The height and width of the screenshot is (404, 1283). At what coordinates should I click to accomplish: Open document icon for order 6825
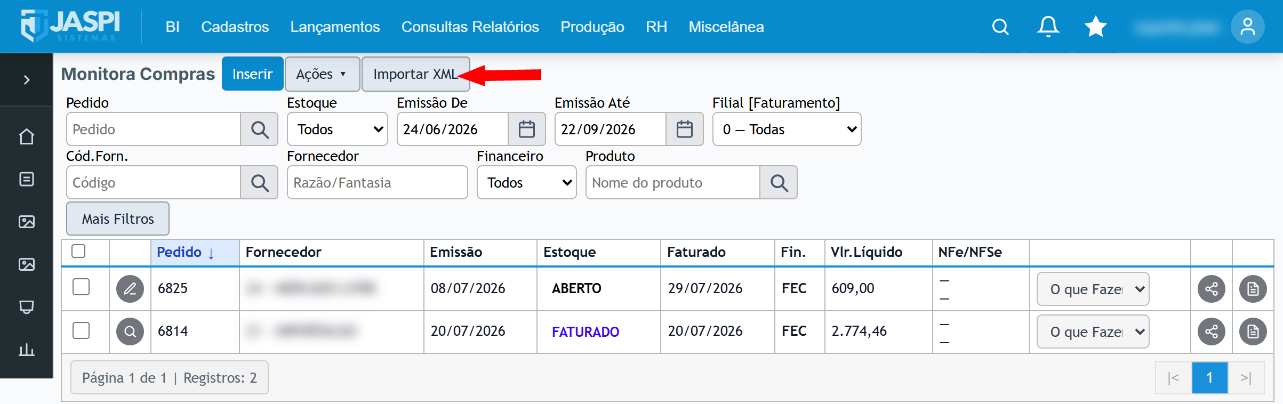coord(1253,289)
